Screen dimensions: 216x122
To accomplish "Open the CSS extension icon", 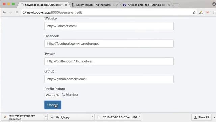I will (x=201, y=13).
